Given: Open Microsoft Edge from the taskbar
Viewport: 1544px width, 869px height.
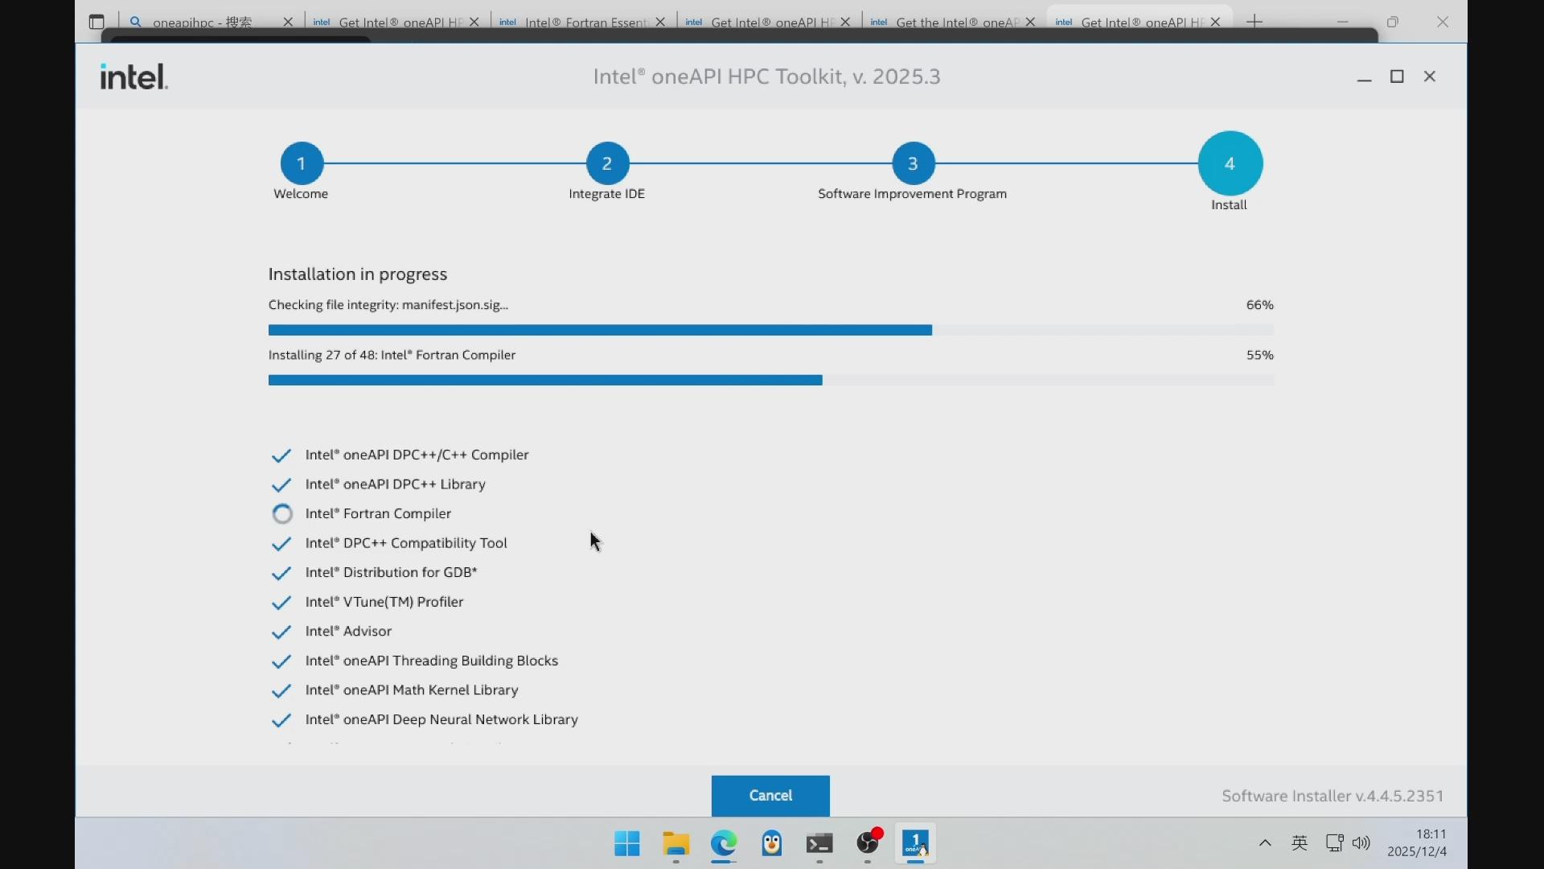Looking at the screenshot, I should coord(723,843).
